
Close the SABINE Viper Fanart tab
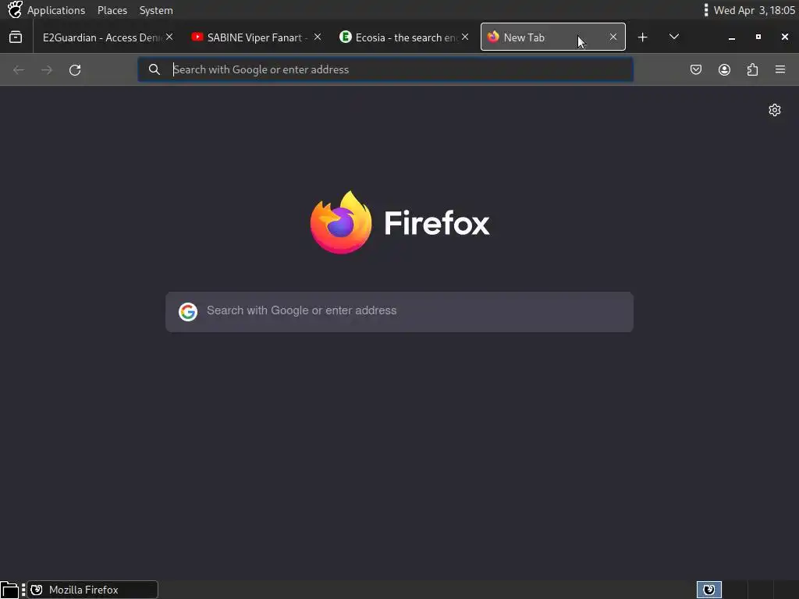(317, 37)
